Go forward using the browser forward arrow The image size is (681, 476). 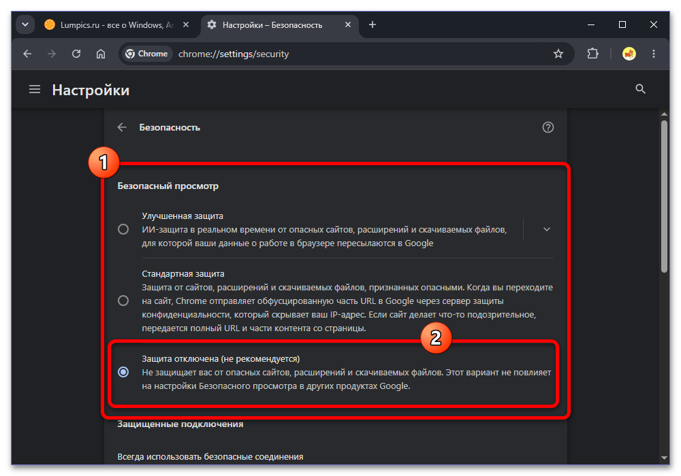click(x=52, y=54)
